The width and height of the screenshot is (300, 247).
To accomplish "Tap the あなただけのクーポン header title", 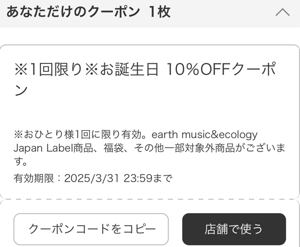I will pyautogui.click(x=73, y=12).
